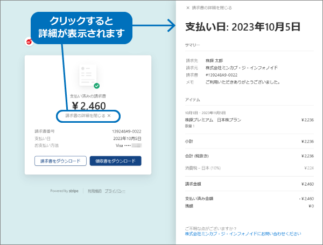The image size is (323, 245).
Task: Contact 株式会社ミンカブ・ジ・インフォノイド via support link
Action: click(x=243, y=234)
